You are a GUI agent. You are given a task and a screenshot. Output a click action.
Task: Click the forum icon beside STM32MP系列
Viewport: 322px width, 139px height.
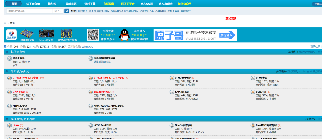[172, 78]
